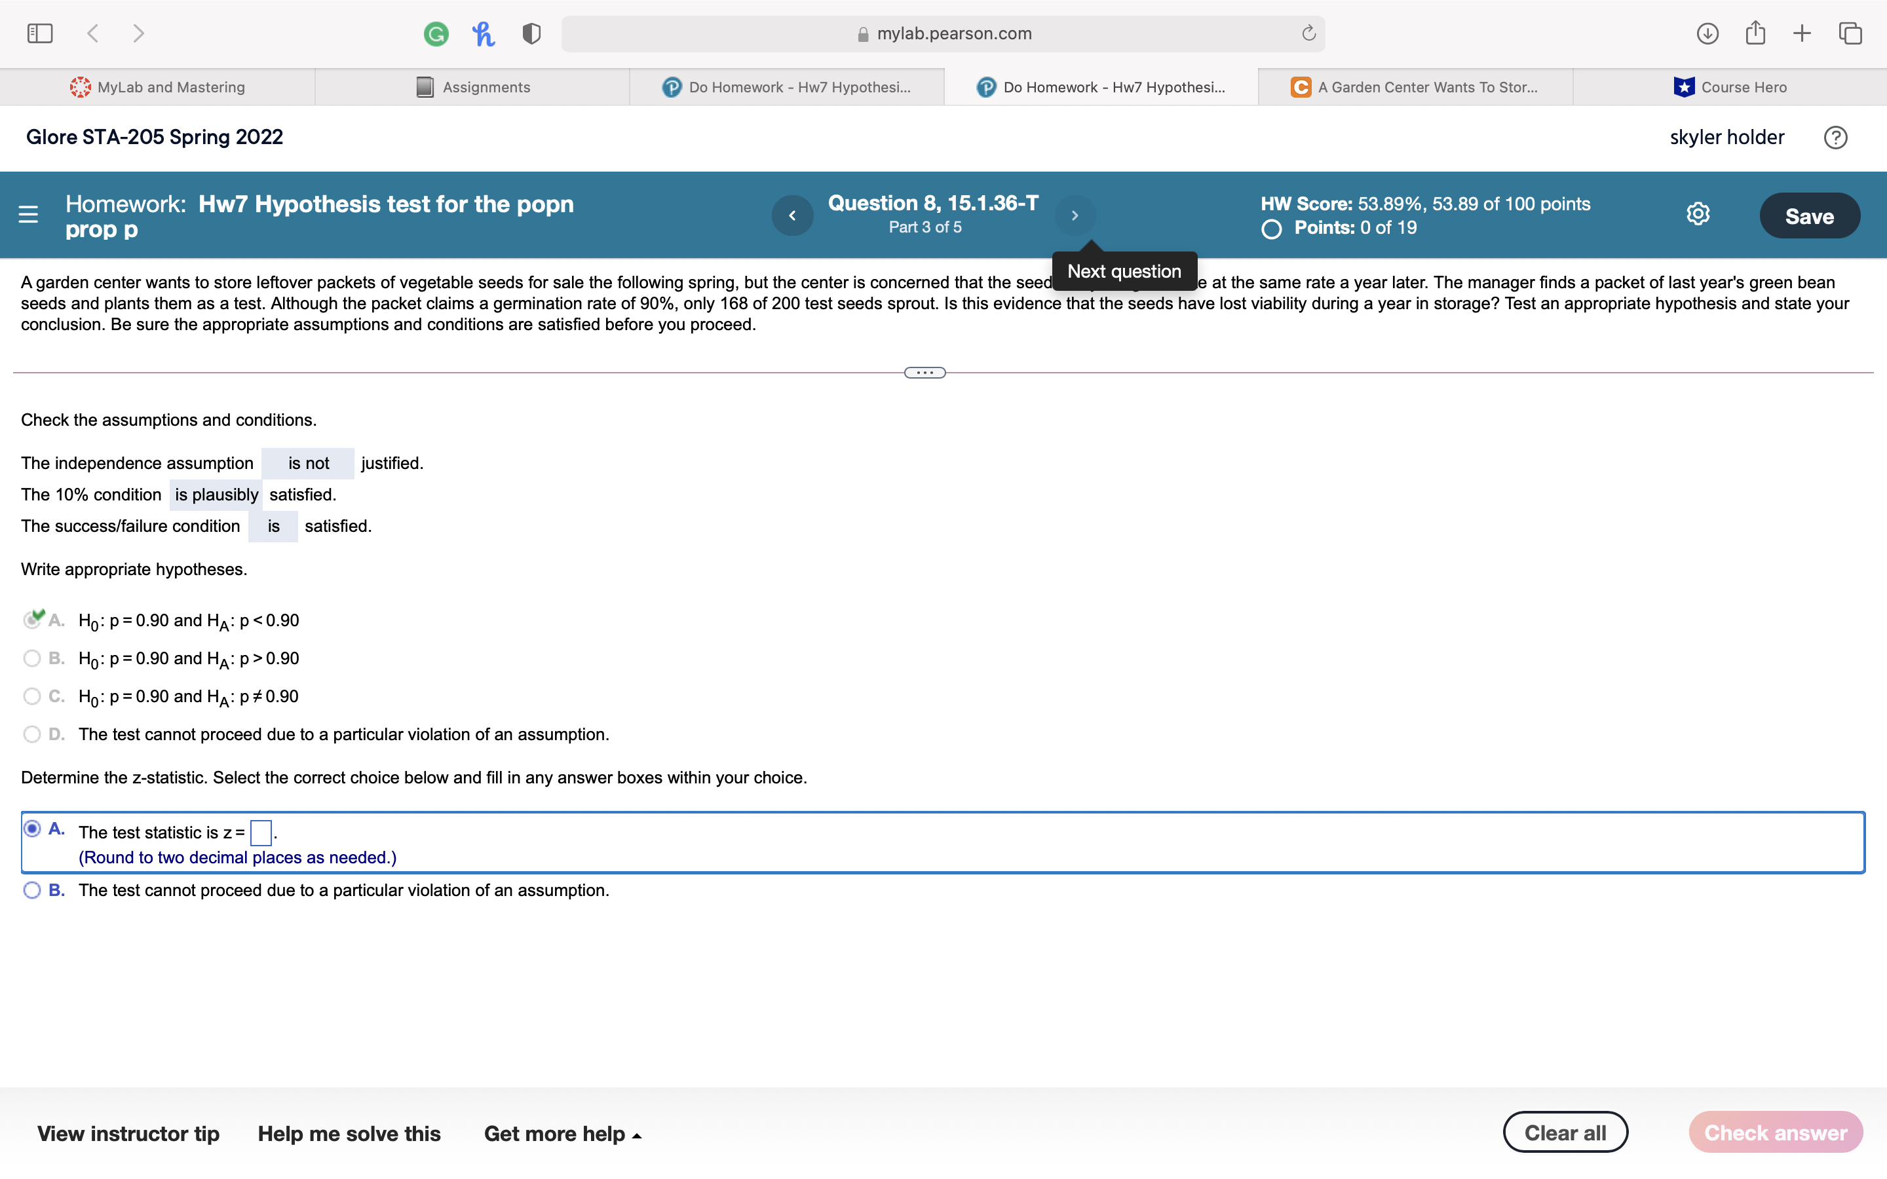Advance with the next question chevron
Image resolution: width=1887 pixels, height=1179 pixels.
1074,215
